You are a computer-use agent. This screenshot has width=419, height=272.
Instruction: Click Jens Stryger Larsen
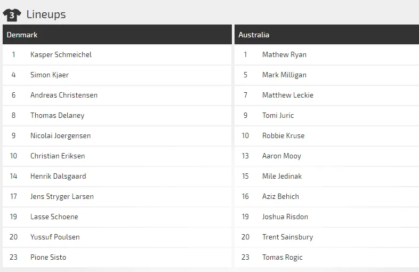[62, 196]
